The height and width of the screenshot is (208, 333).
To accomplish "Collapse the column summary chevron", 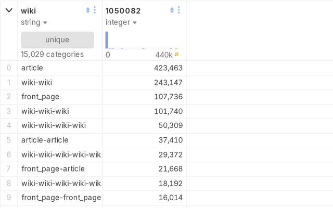I will pyautogui.click(x=9, y=10).
